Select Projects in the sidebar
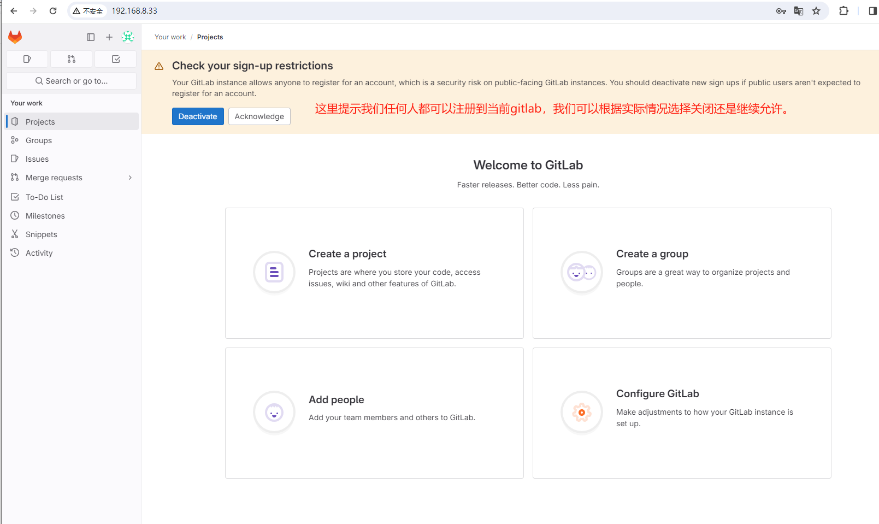 [x=40, y=122]
